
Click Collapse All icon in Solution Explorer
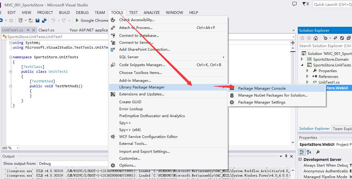[x=349, y=38]
